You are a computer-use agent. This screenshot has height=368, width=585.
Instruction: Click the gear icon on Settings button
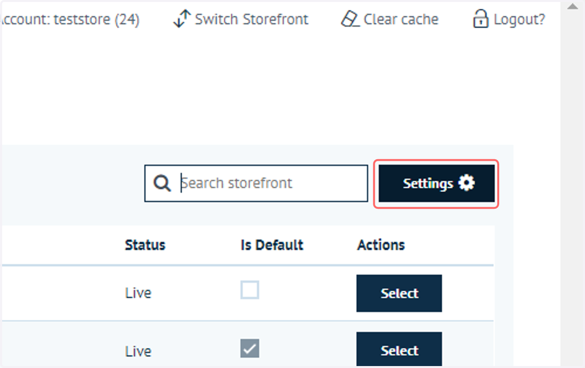click(x=467, y=183)
